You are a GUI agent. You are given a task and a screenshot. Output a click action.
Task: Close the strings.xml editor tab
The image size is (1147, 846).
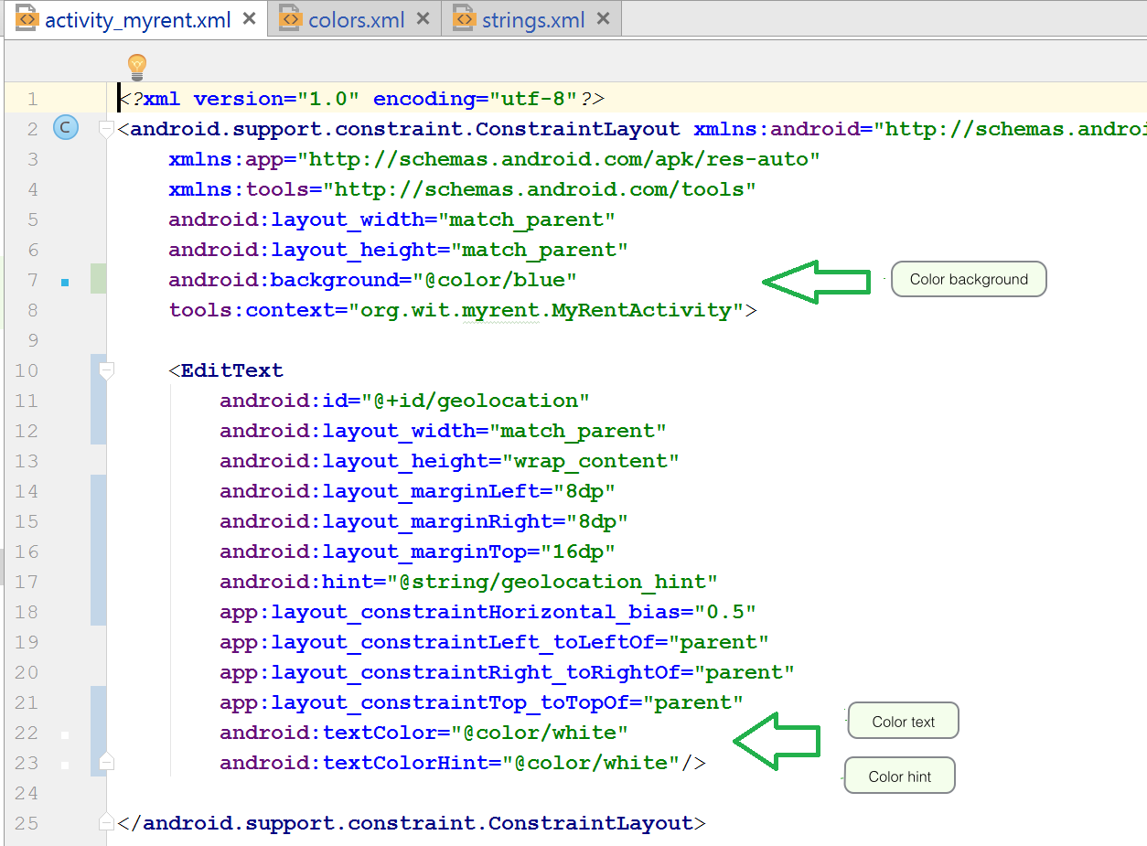coord(603,18)
